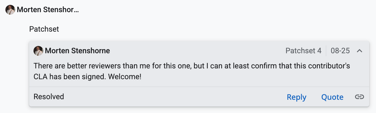Click the 'Morten Stenshorne' comment author name
This screenshot has height=113, width=376.
point(77,51)
